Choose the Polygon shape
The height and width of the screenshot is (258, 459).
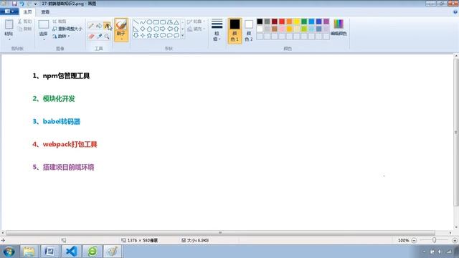(x=169, y=22)
